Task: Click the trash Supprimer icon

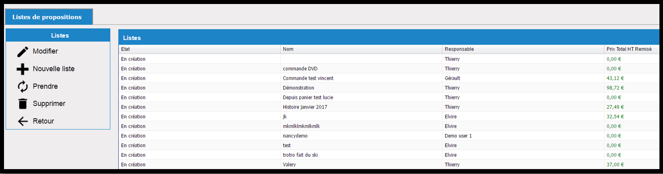Action: point(22,104)
